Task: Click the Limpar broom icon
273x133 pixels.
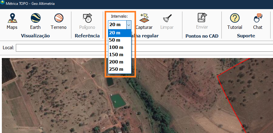Action: click(x=167, y=19)
